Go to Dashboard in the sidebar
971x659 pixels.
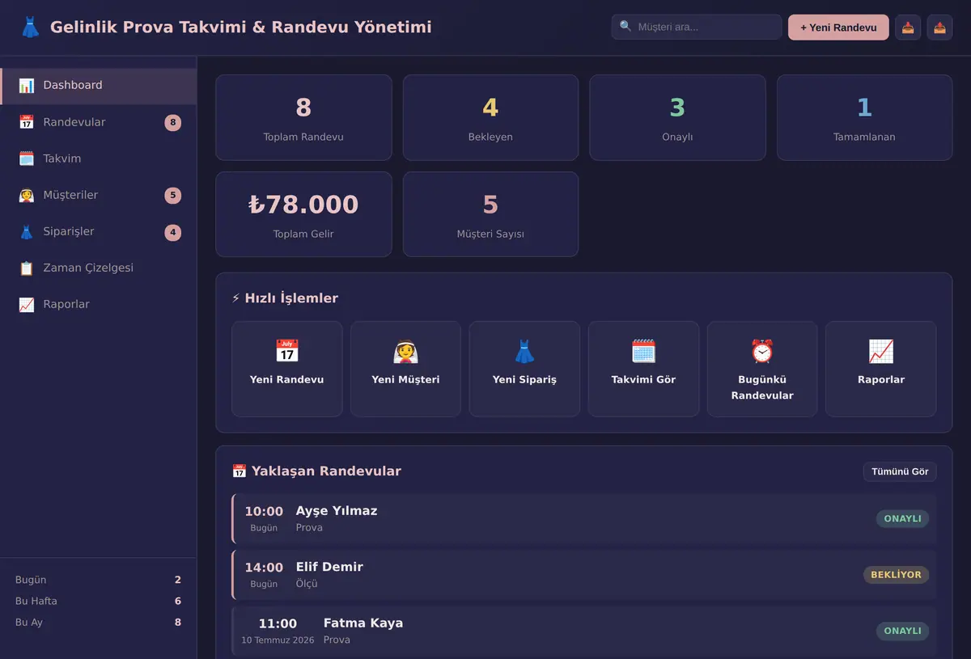tap(98, 86)
